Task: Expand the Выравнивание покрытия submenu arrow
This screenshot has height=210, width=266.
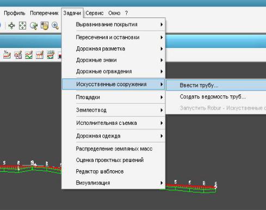Action: (x=162, y=25)
